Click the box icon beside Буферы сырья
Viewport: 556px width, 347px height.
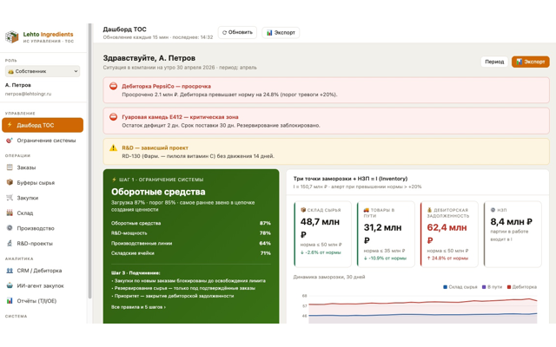pos(10,182)
